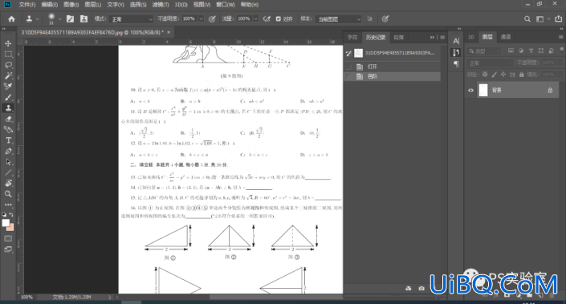
Task: Select the Type tool
Action: [8, 140]
